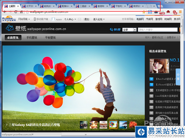The image size is (185, 138).
Task: Open the red extension icon with 99 badge
Action: (x=175, y=12)
